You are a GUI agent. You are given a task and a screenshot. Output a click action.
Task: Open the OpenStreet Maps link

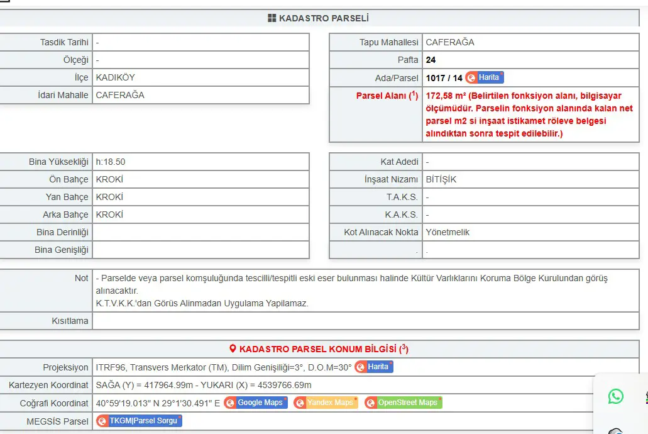(x=404, y=403)
